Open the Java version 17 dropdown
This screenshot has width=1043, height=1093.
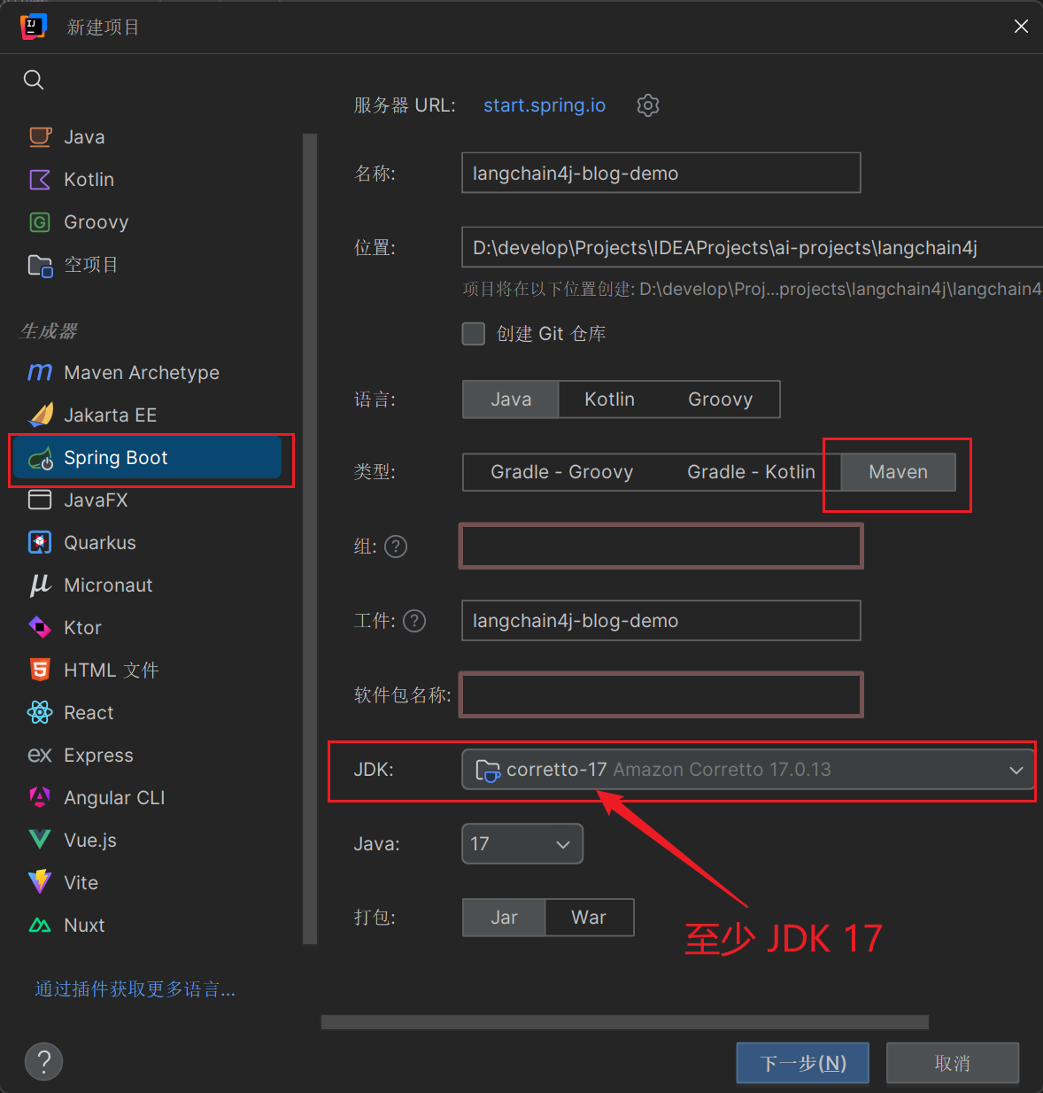[x=522, y=843]
